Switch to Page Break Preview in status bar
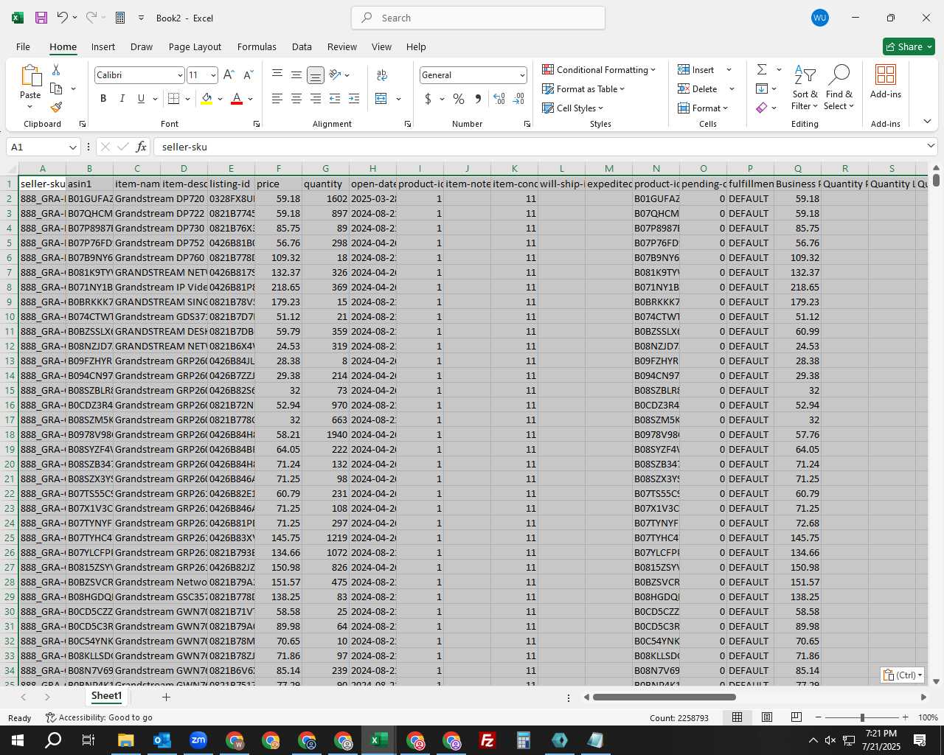Viewport: 944px width, 755px height. (x=796, y=717)
